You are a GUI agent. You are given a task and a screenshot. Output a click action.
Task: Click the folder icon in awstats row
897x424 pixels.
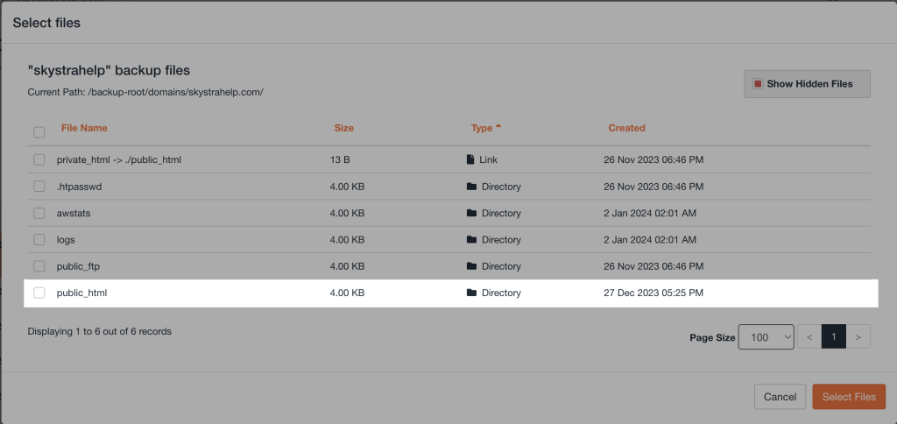click(x=471, y=213)
